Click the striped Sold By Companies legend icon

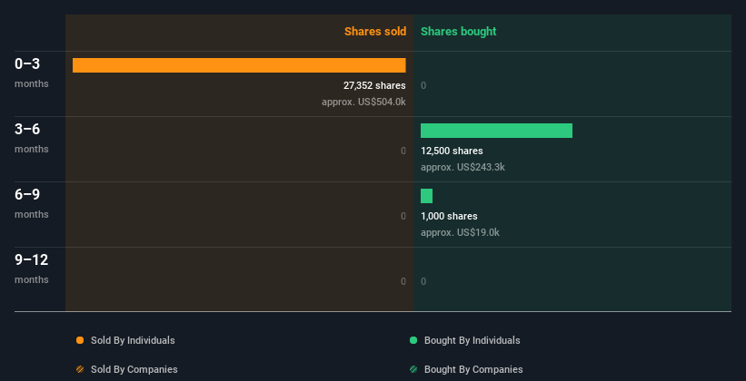tap(80, 369)
